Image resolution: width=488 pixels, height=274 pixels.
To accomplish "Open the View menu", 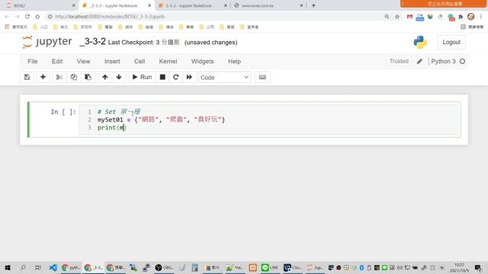I will click(x=83, y=62).
